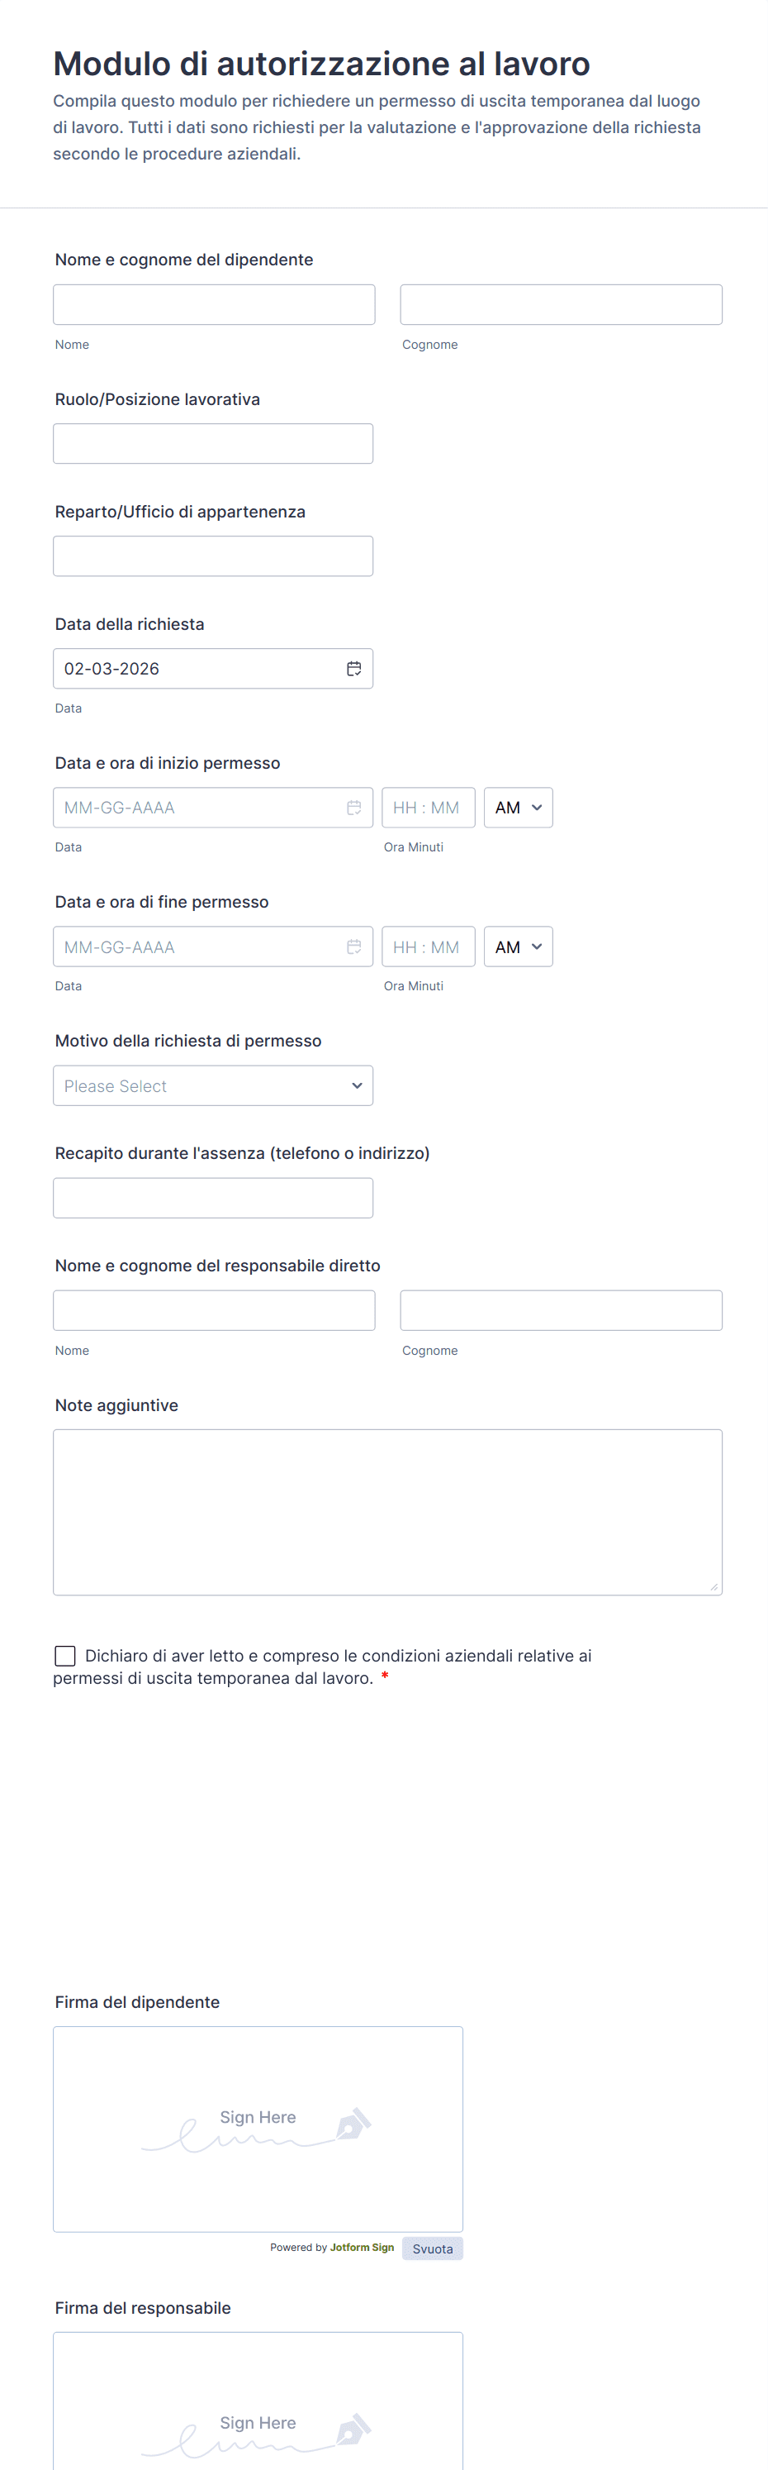The height and width of the screenshot is (2470, 768).
Task: Click resize handle of Note aggiuntive textarea
Action: (x=713, y=1586)
